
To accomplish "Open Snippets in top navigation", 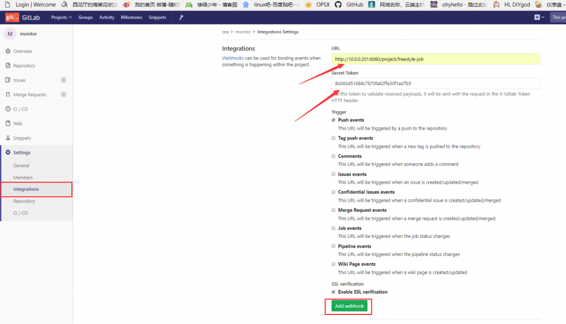I will [x=157, y=18].
